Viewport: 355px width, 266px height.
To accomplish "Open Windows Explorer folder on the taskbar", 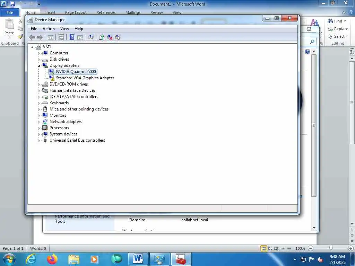I will coord(74,259).
